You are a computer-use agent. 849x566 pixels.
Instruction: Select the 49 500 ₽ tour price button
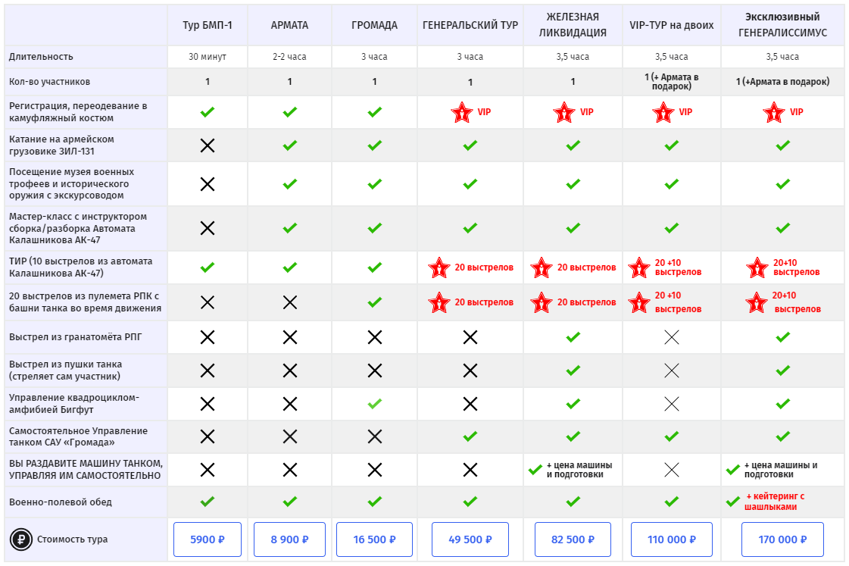pos(470,540)
